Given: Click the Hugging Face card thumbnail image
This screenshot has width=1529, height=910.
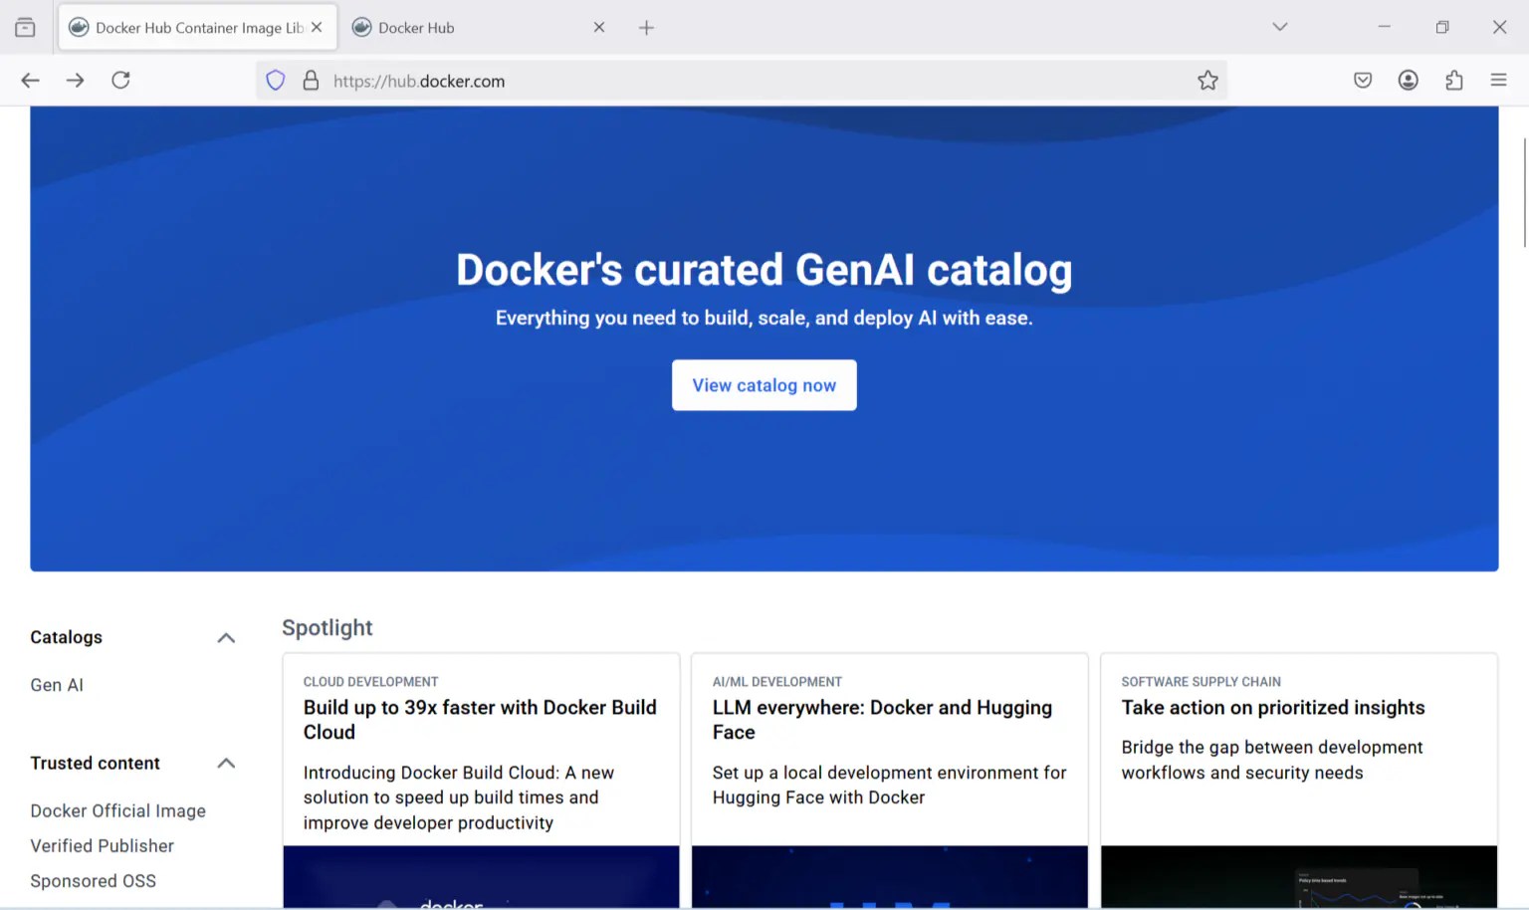Looking at the screenshot, I should 890,877.
